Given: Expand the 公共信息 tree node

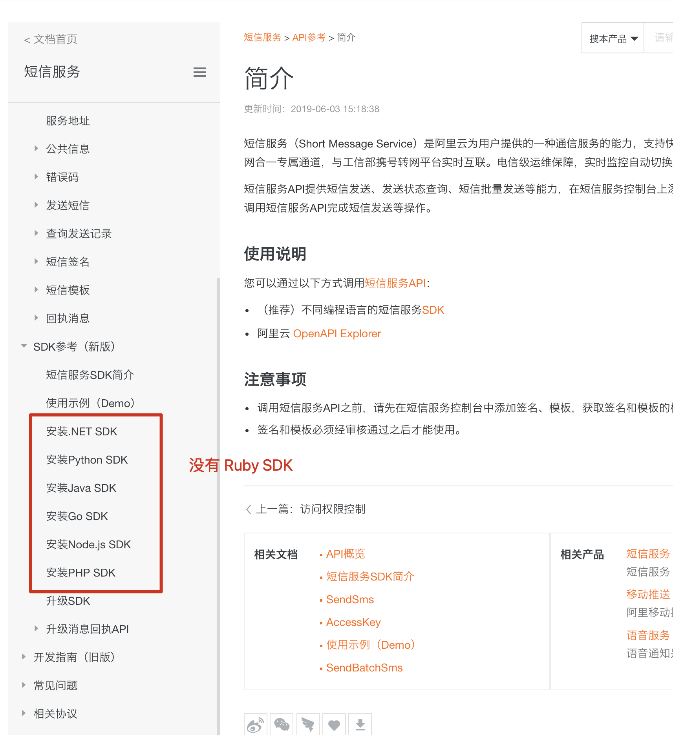Looking at the screenshot, I should (x=37, y=149).
